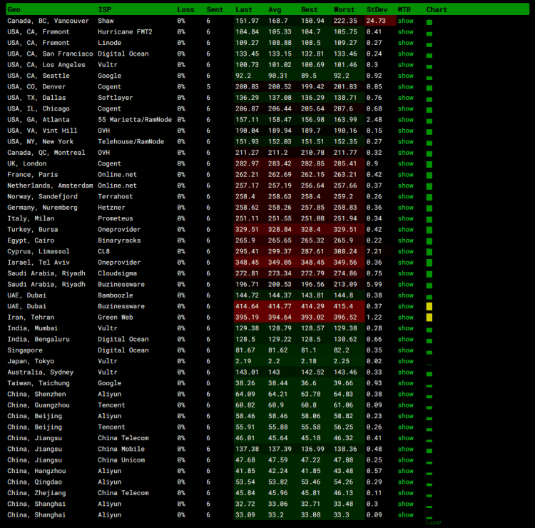
Task: Click show link for Guangzhou Tencent
Action: [405, 405]
